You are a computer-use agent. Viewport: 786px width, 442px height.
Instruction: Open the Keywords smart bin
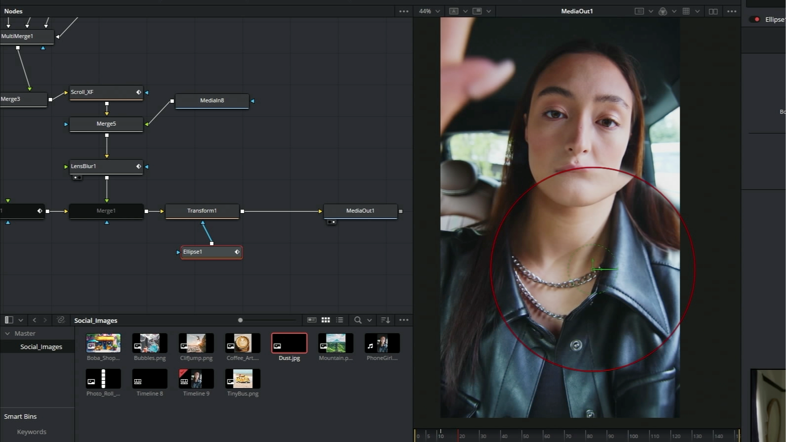click(32, 432)
